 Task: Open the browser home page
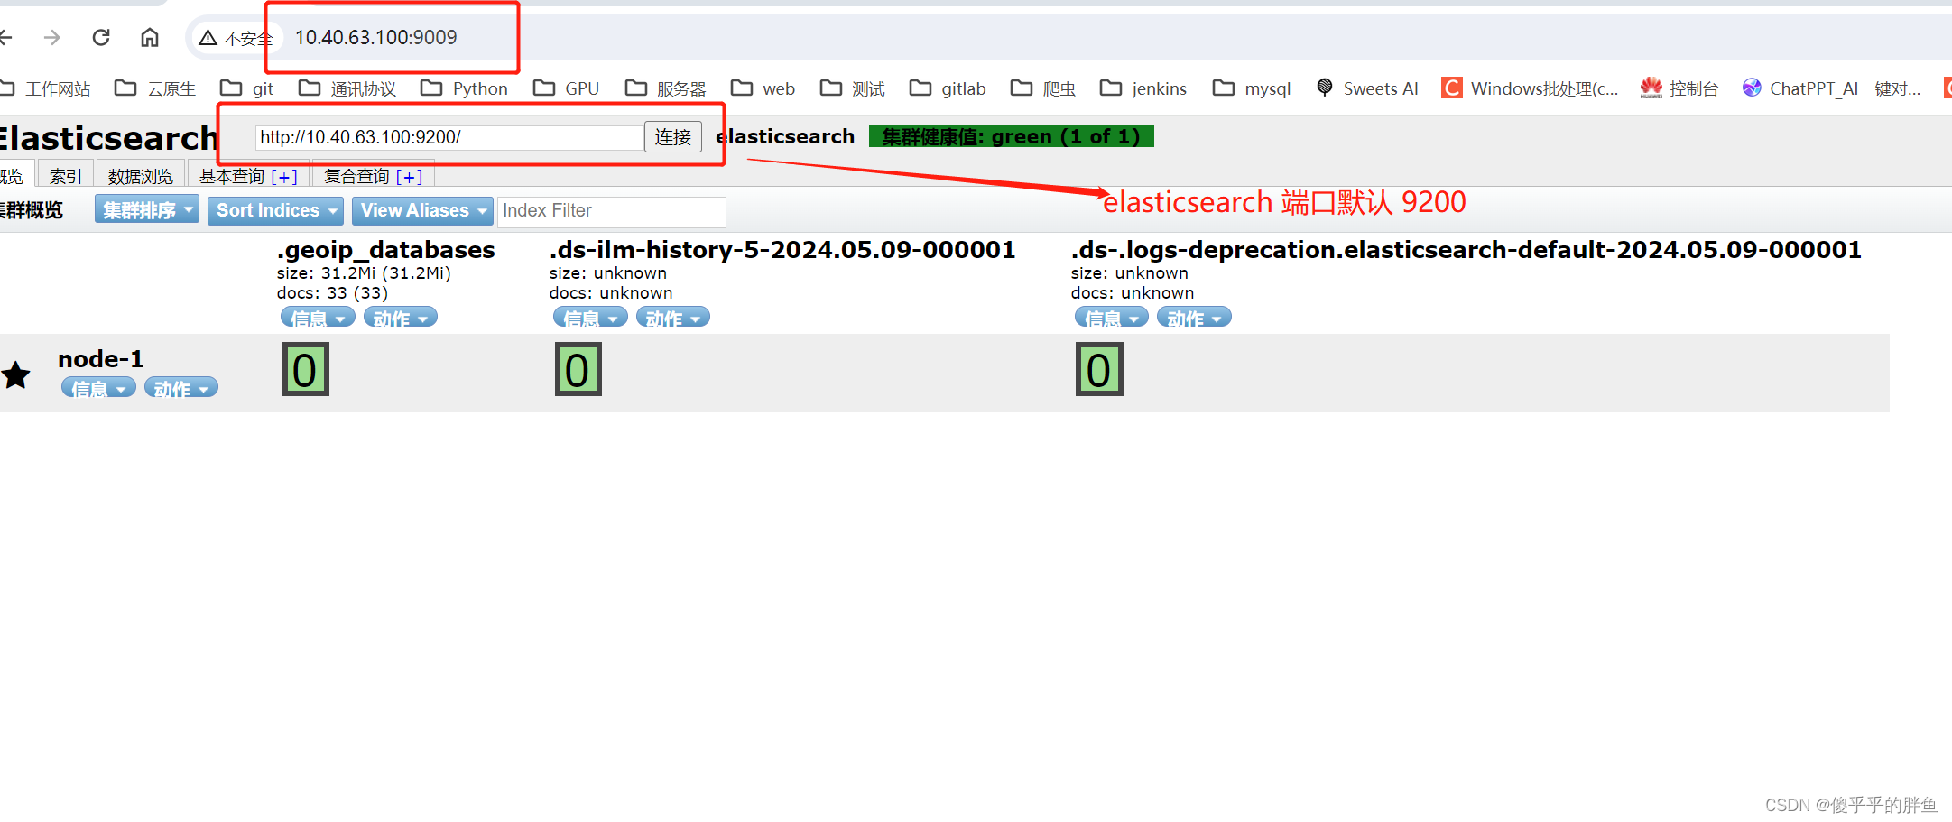click(150, 37)
